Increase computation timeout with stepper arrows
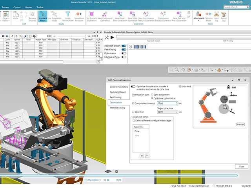The height and width of the screenshot is (188, 251). 176,103
